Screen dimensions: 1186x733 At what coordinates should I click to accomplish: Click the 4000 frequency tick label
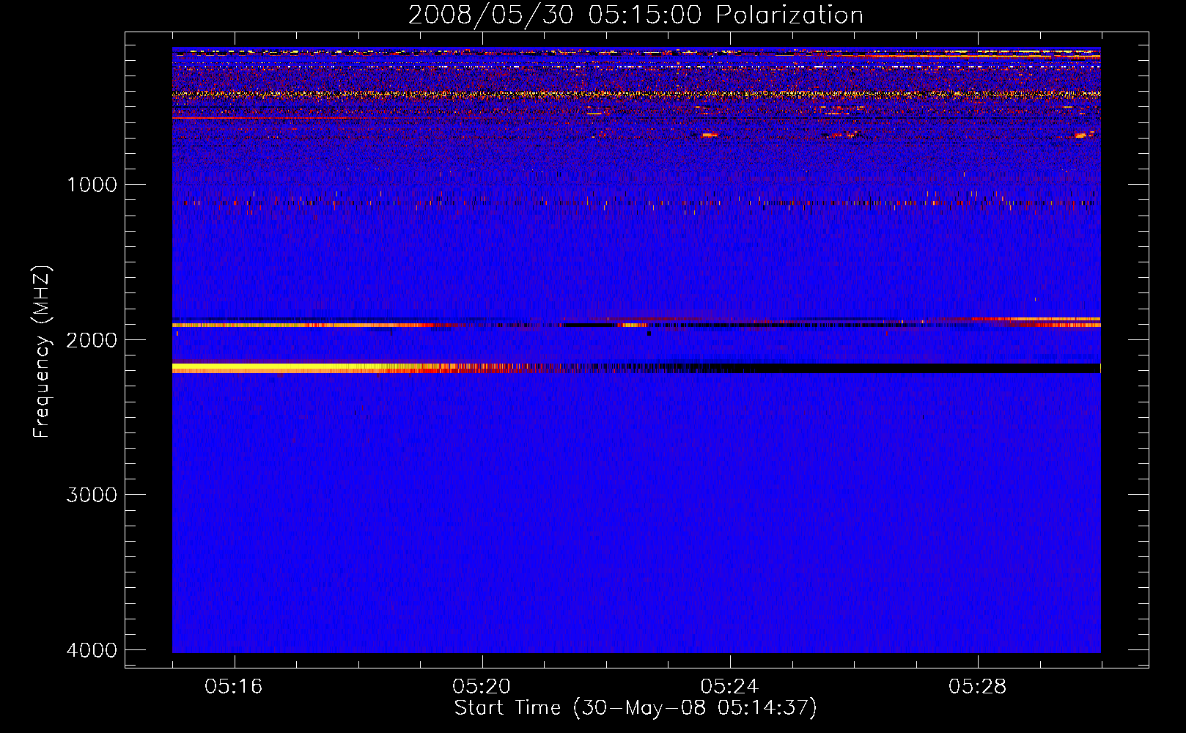(92, 650)
